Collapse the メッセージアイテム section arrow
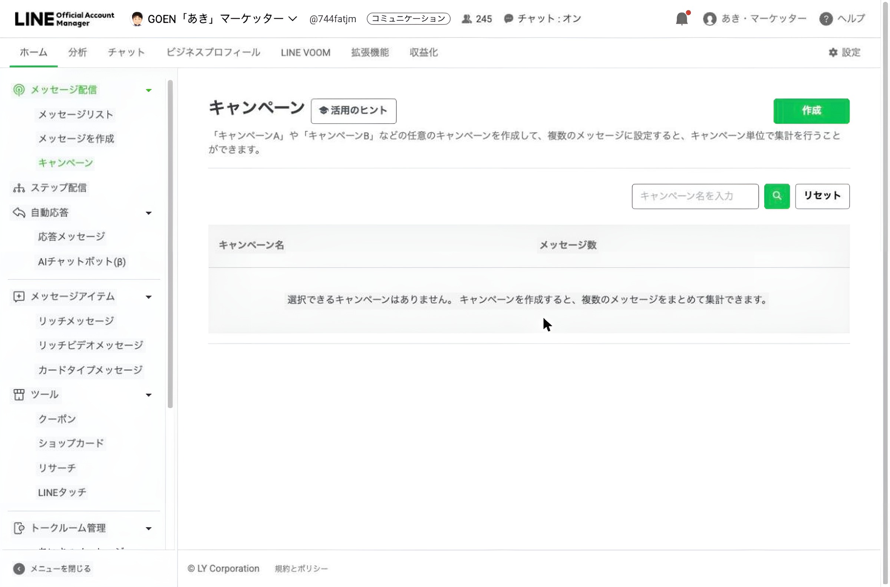Viewport: 890px width, 587px height. tap(149, 297)
